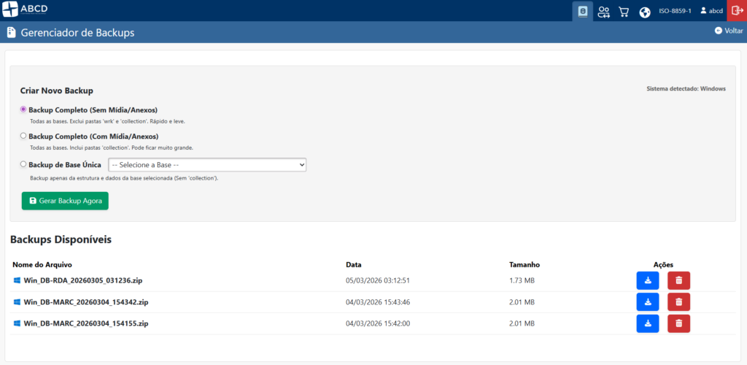Select Backup Completo (Com Mídia/Anexos) option
Screen dimensions: 747x365
pyautogui.click(x=23, y=136)
